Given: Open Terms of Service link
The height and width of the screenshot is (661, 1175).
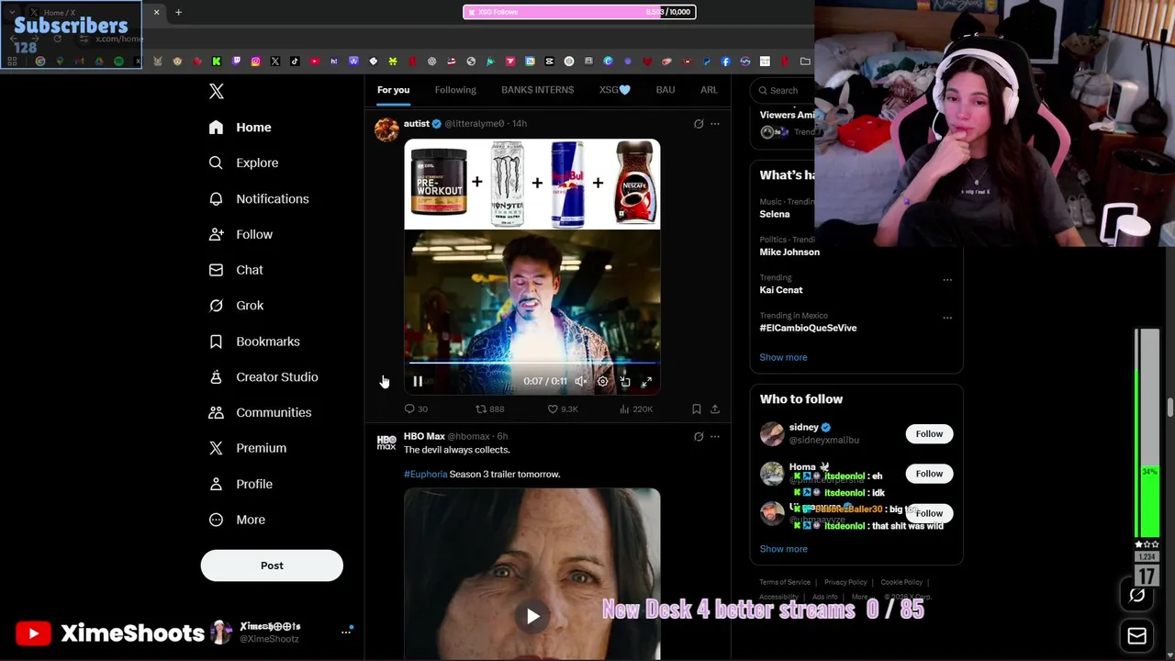Looking at the screenshot, I should (785, 582).
